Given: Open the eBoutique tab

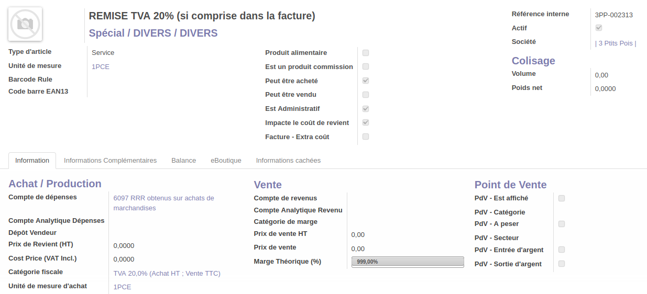Looking at the screenshot, I should (x=226, y=161).
